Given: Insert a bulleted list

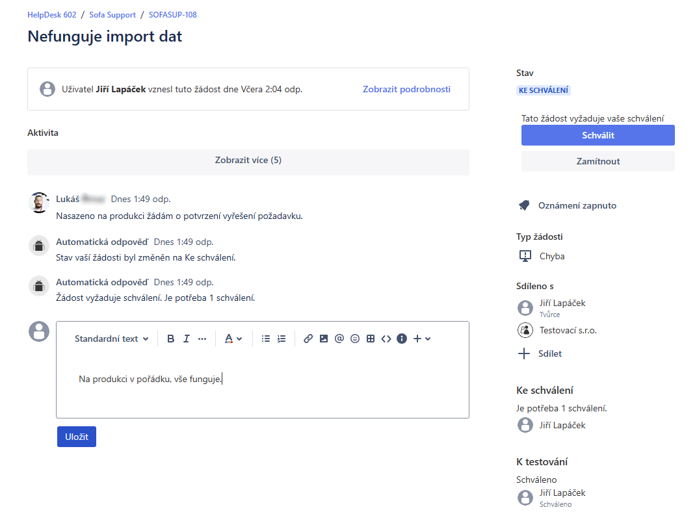Looking at the screenshot, I should [x=265, y=339].
